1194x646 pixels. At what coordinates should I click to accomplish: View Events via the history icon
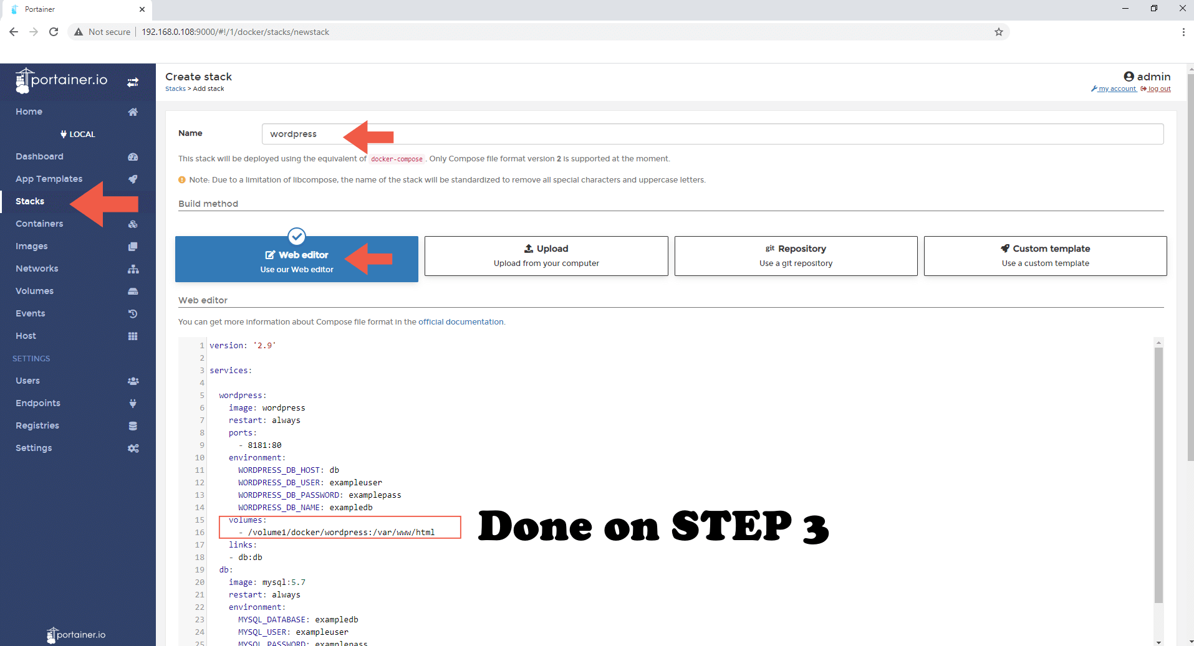133,313
